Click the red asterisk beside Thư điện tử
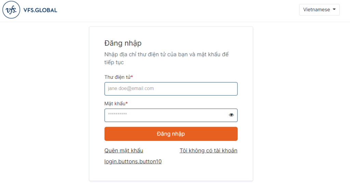The height and width of the screenshot is (188, 350). click(x=132, y=77)
